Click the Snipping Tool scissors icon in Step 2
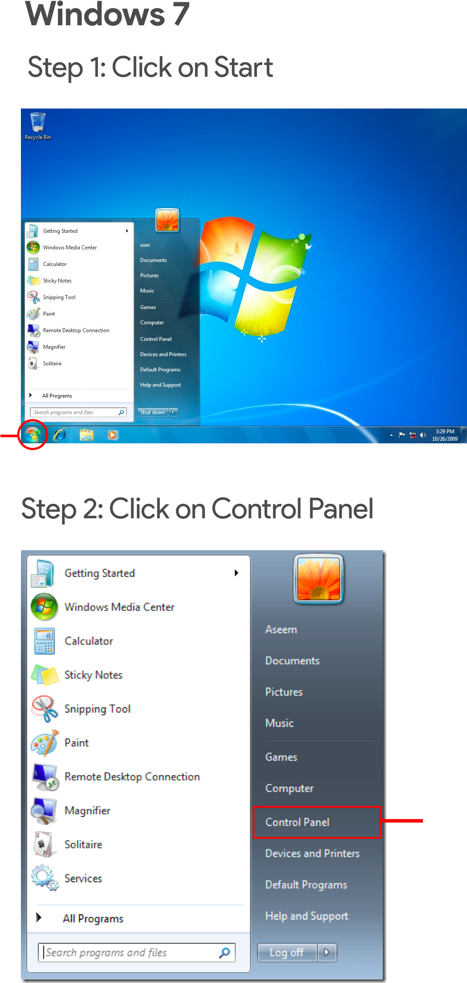Screen dimensions: 467x983 click(x=44, y=709)
